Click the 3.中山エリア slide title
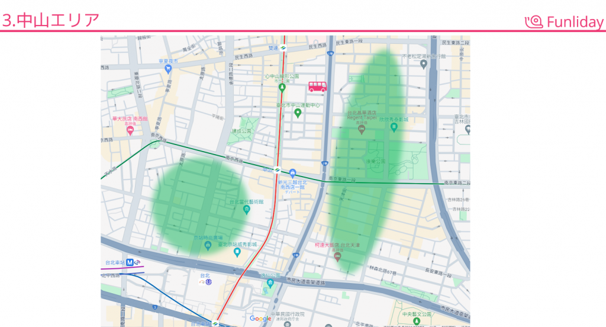Viewport: 606px width, 327px height. [x=50, y=21]
